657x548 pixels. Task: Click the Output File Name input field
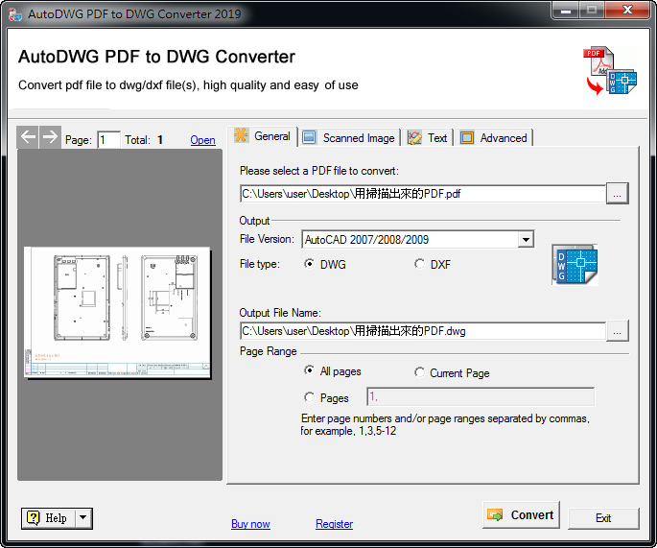click(x=423, y=331)
